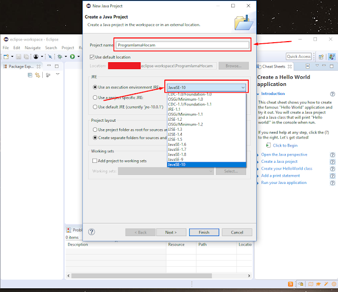Select Create separate folders for sources radio
The image size is (338, 292).
pos(95,138)
